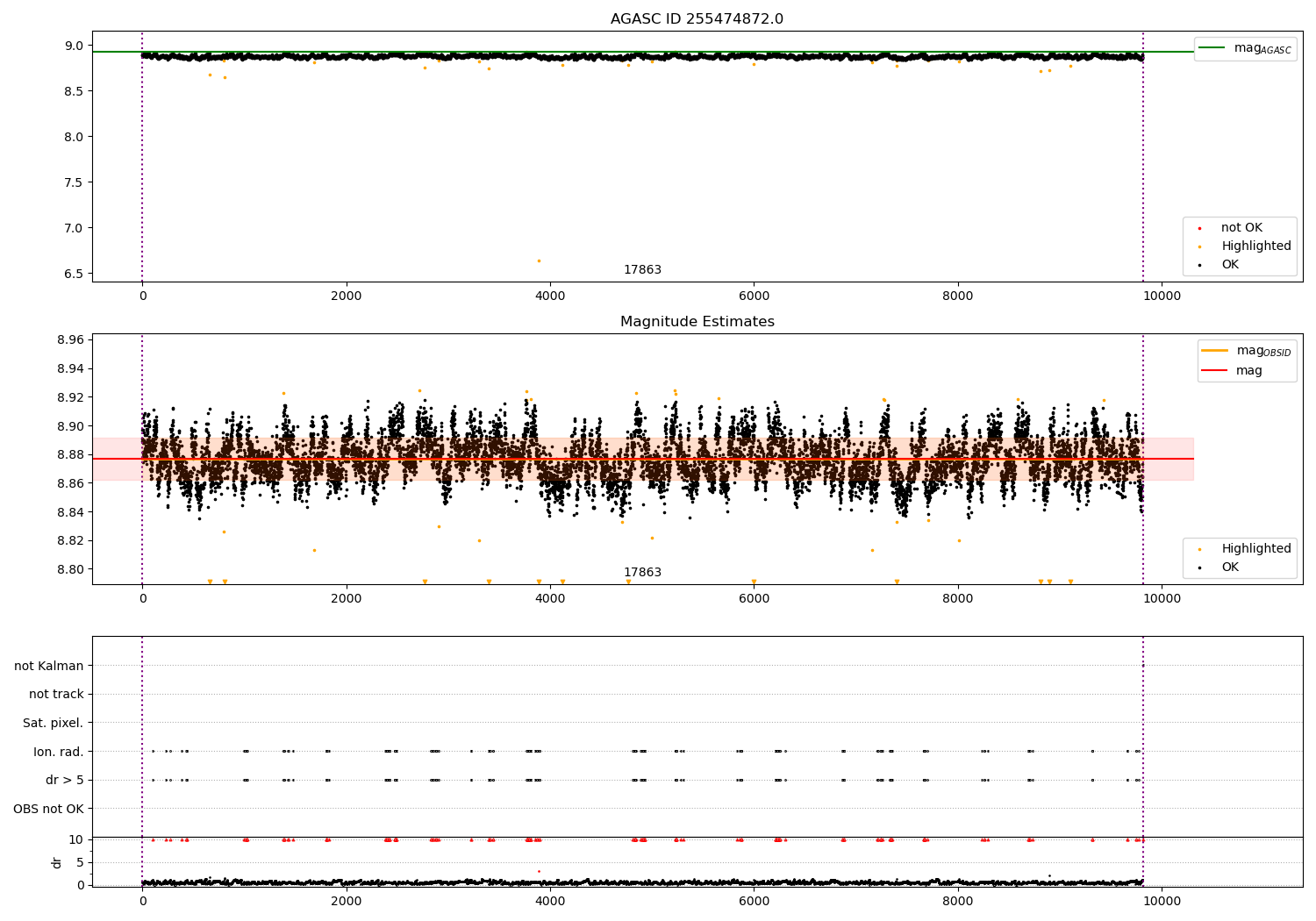This screenshot has width=1316, height=921.
Task: Click the rotated "dr" axis label
Action: coord(57,862)
